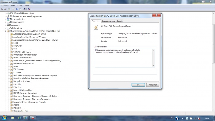Click the Apparaatstatus scroll down arrow

pyautogui.click(x=154, y=66)
